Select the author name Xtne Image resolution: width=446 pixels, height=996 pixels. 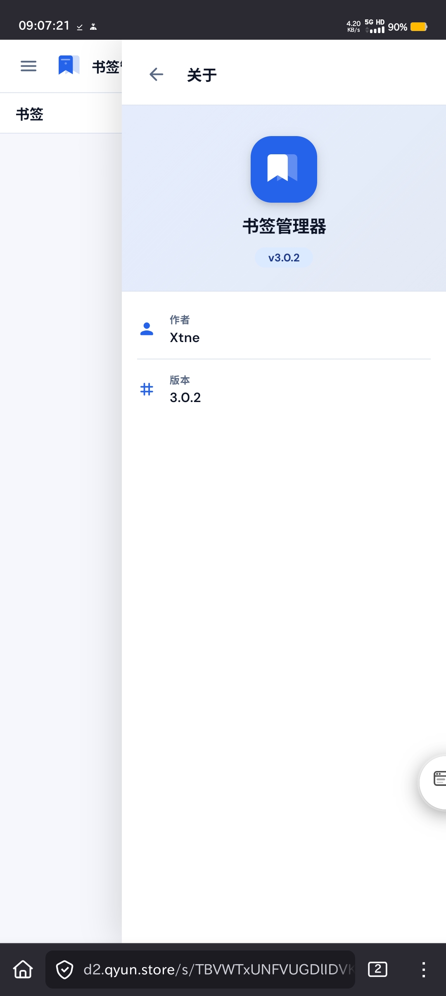[185, 338]
